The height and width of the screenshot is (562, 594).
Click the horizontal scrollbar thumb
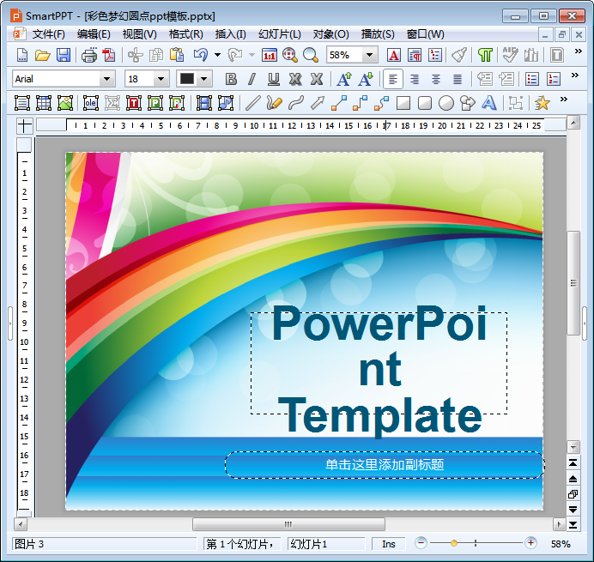click(288, 524)
